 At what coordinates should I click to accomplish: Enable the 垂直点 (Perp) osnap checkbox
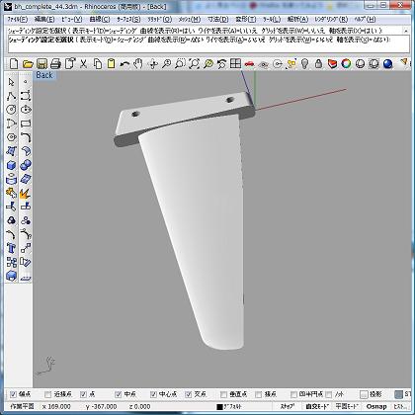223,394
